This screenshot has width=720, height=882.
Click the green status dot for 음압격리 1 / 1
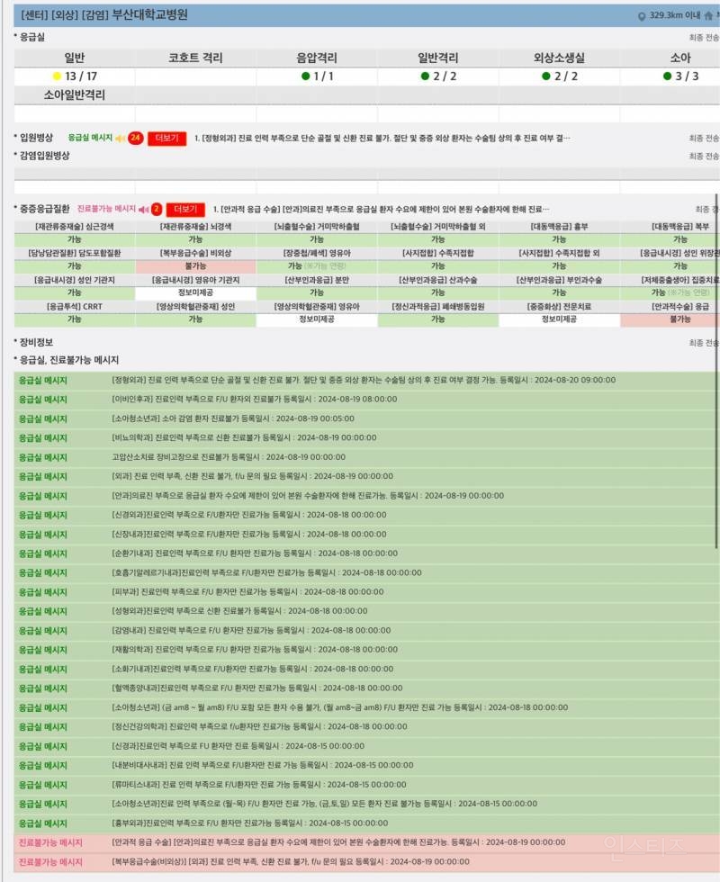tap(305, 76)
